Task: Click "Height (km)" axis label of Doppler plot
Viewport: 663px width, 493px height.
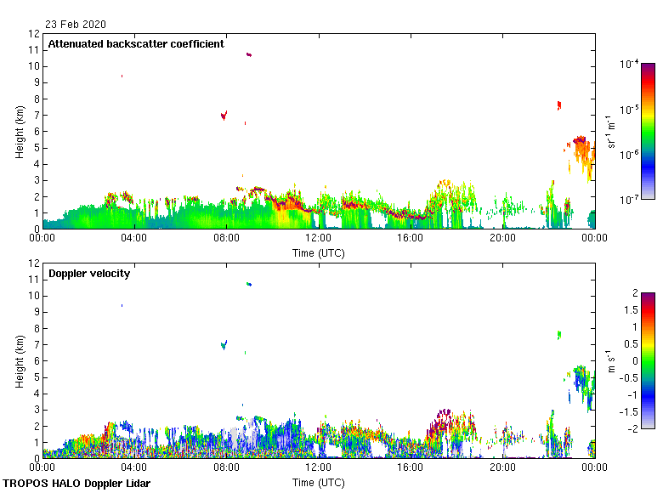Action: pyautogui.click(x=20, y=360)
